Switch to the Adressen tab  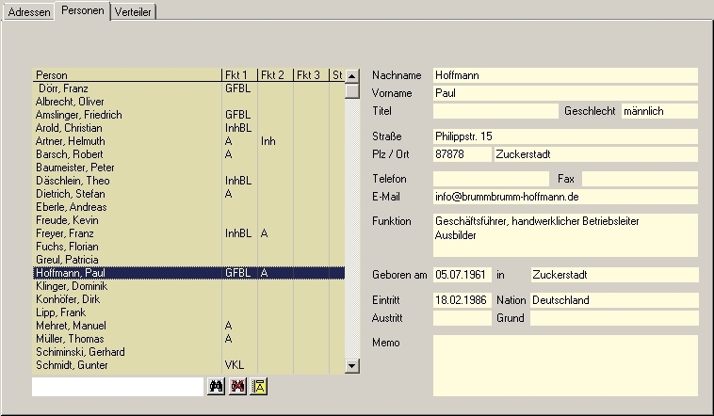[x=29, y=11]
